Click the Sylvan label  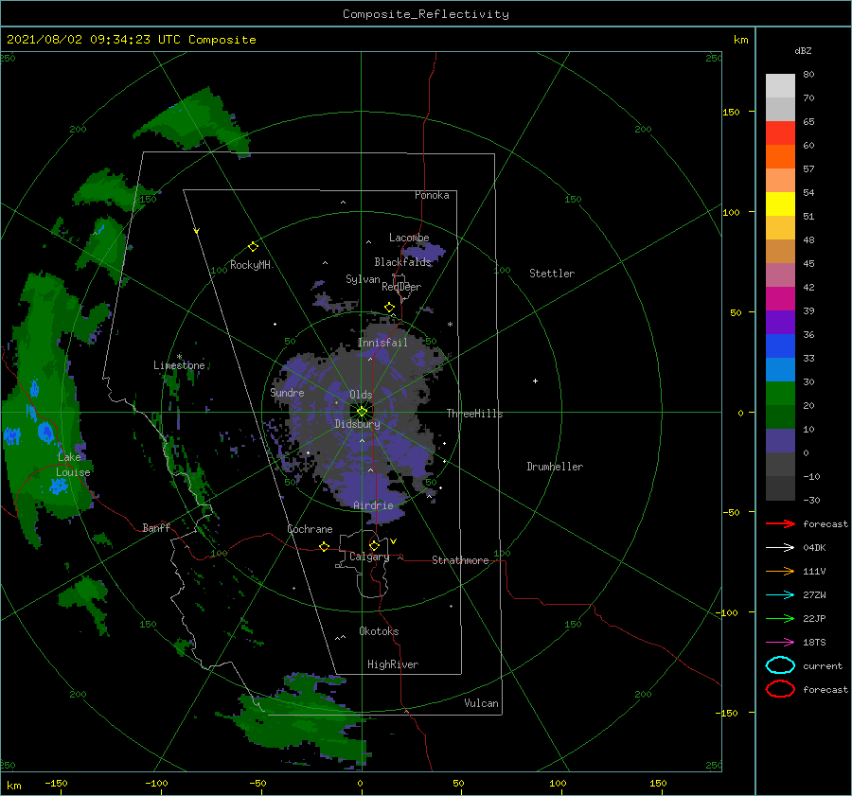363,279
